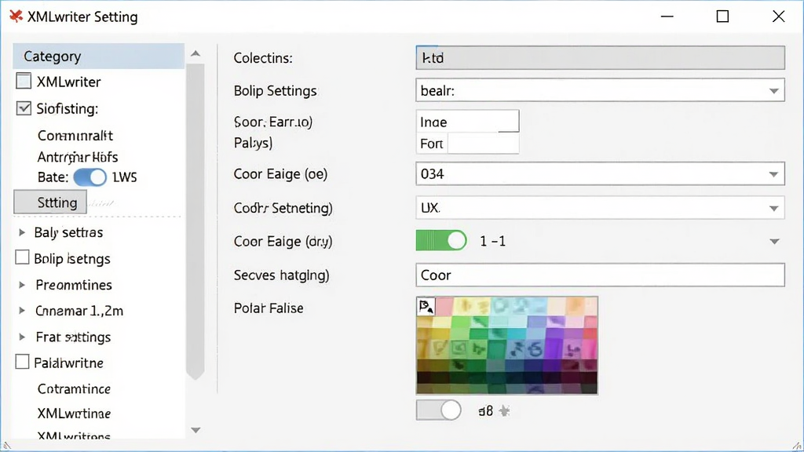Click the LWS label next to Bate toggle
Viewport: 804px width, 452px height.
coord(125,177)
